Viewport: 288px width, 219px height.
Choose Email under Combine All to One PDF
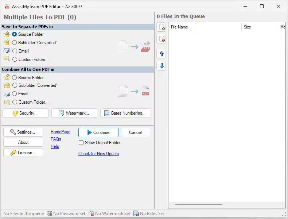(x=15, y=94)
